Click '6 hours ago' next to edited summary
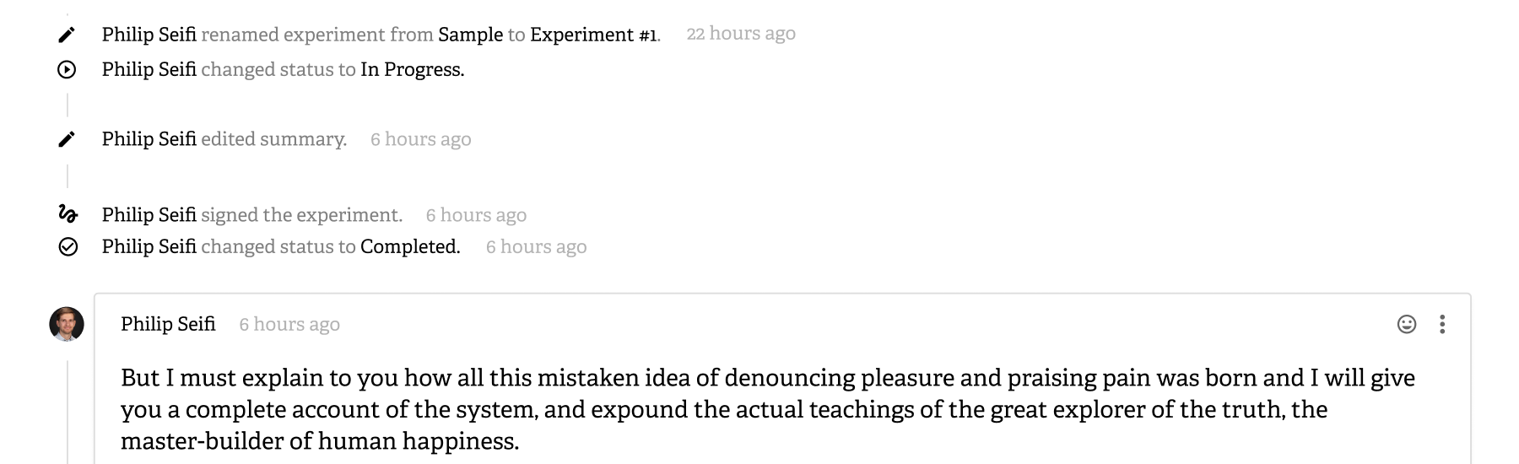The width and height of the screenshot is (1519, 464). (x=421, y=139)
